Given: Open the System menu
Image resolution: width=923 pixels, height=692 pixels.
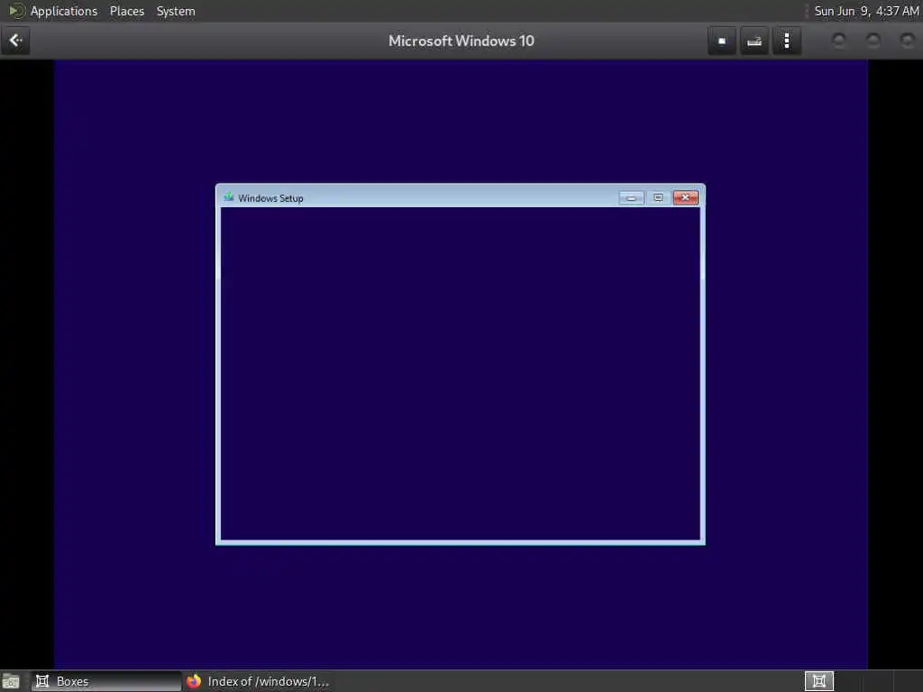Looking at the screenshot, I should point(176,11).
